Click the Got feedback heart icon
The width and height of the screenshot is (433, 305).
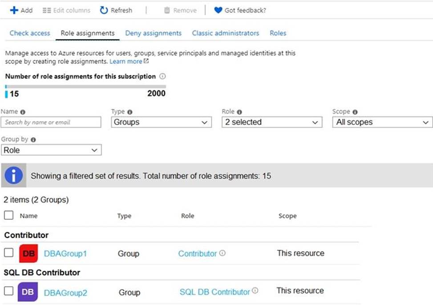218,10
